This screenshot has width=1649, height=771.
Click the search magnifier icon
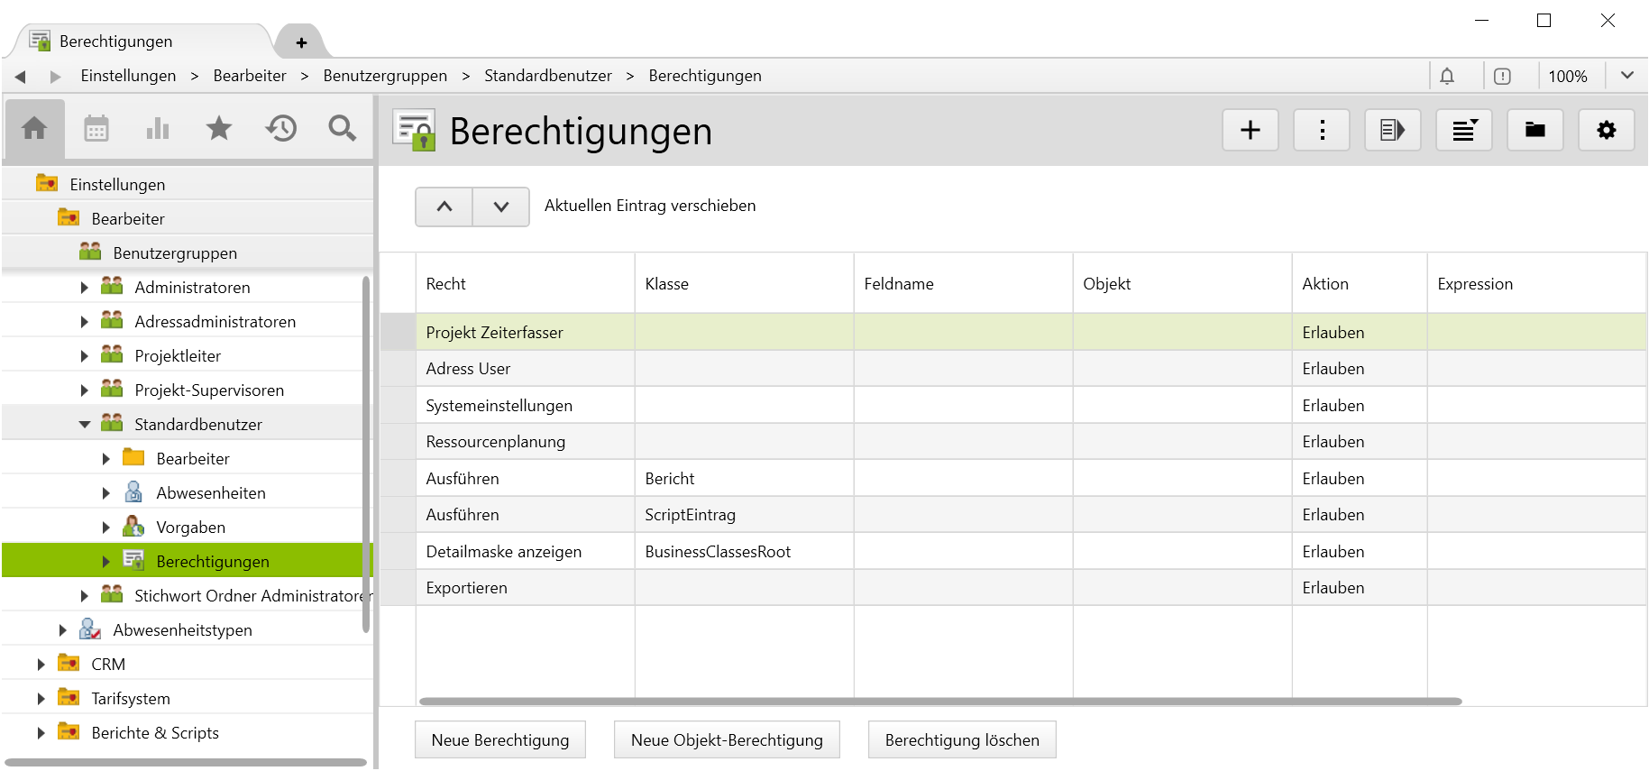pyautogui.click(x=342, y=129)
